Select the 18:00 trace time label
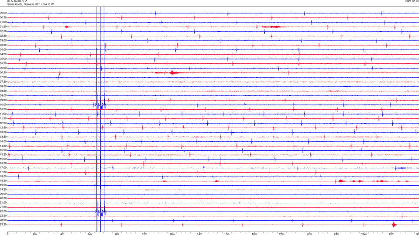 [x=3, y=176]
